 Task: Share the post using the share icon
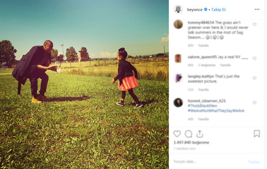199,134
